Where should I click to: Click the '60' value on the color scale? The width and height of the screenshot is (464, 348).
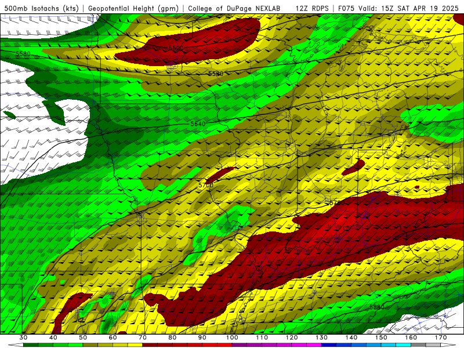tap(113, 338)
